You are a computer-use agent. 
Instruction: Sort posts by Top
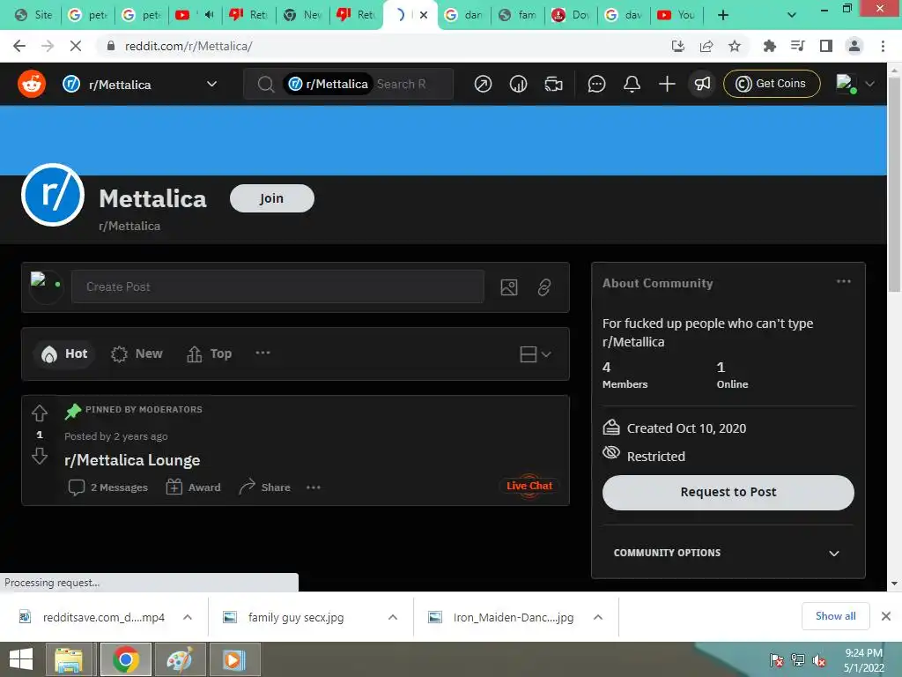[x=210, y=353]
